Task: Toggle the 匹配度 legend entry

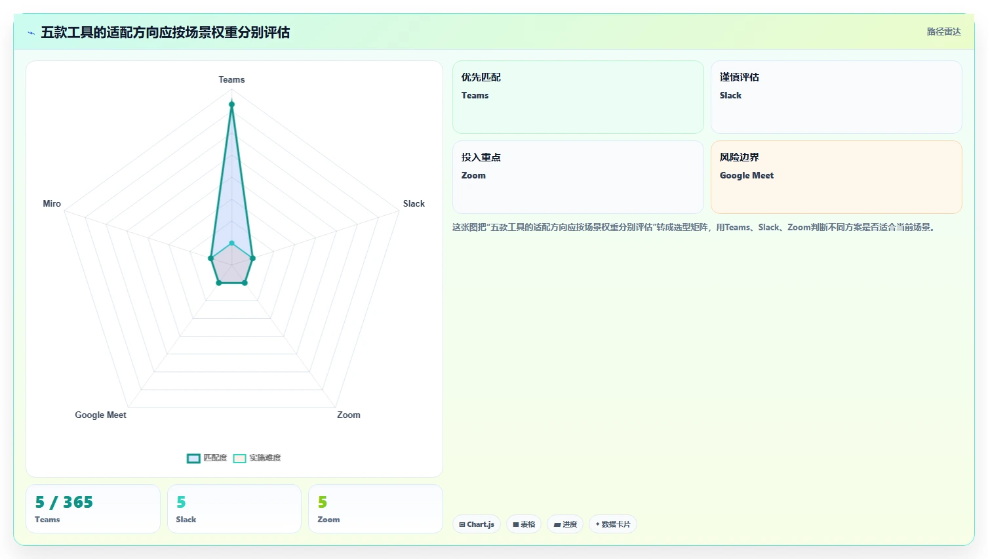Action: [207, 458]
